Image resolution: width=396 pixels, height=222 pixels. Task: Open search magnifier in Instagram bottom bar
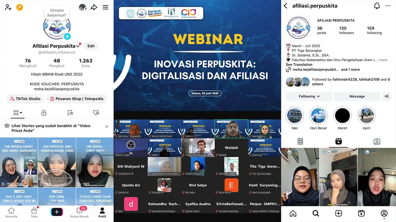[x=316, y=213]
